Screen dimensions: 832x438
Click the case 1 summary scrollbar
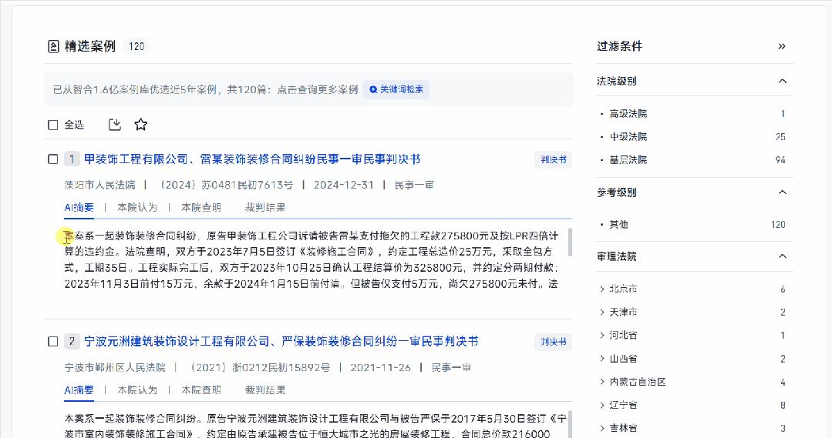tap(570, 242)
